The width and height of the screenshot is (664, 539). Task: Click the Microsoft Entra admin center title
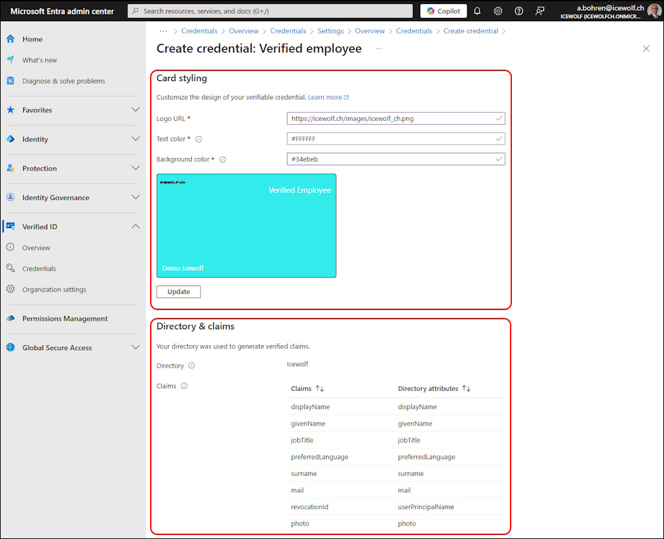click(62, 11)
